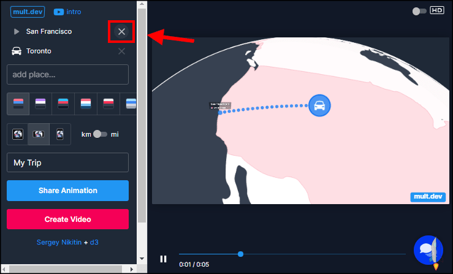Click the car marker on the map

(319, 105)
